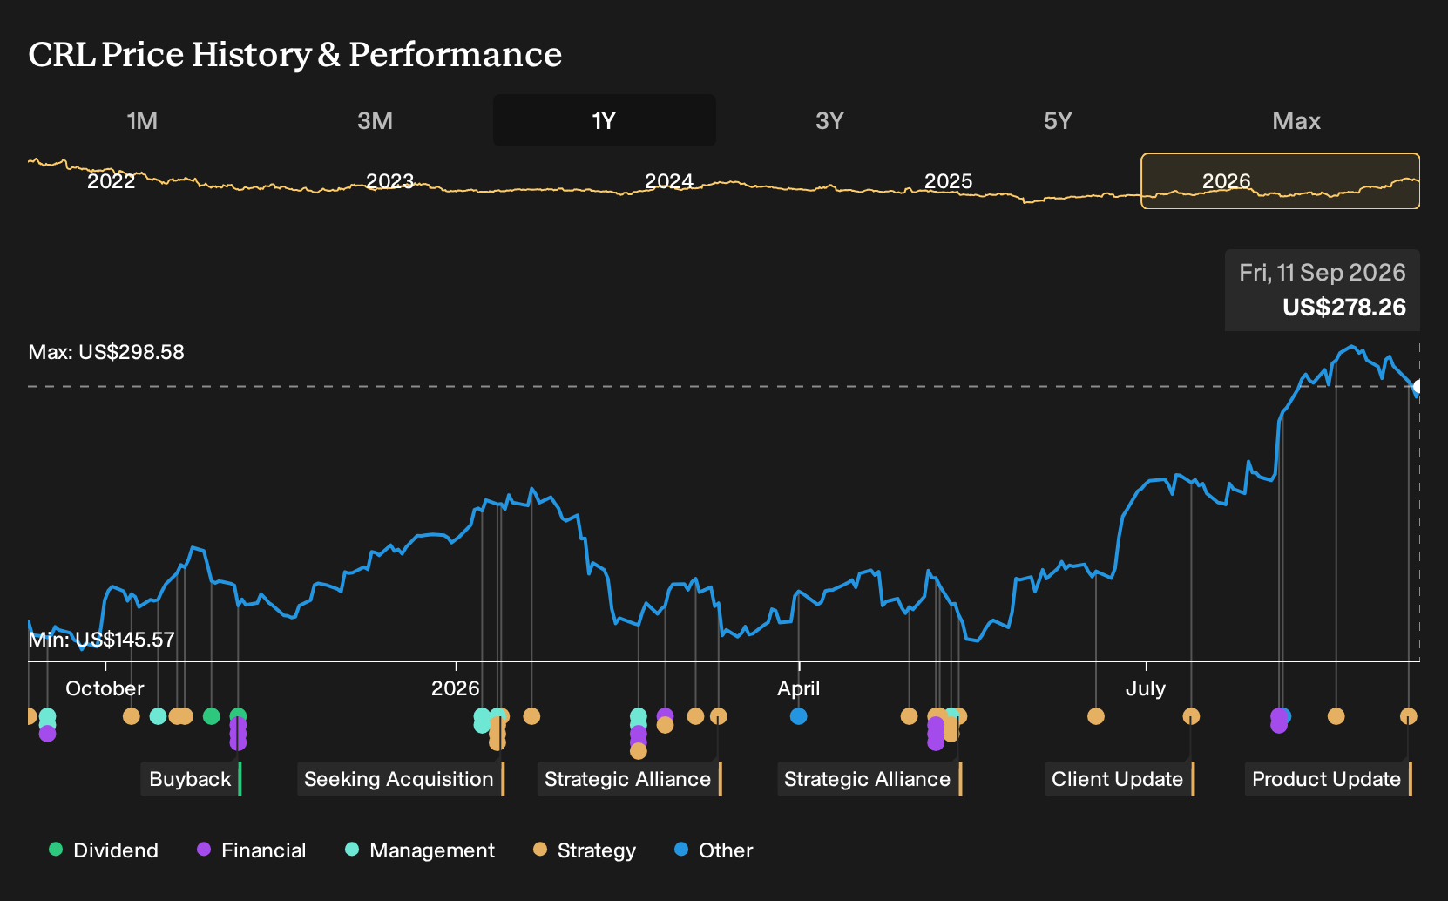
Task: Toggle Other events in the legend
Action: pyautogui.click(x=714, y=850)
